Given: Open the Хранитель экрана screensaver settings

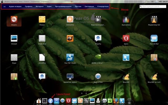Looking at the screenshot, I should click(70, 77).
